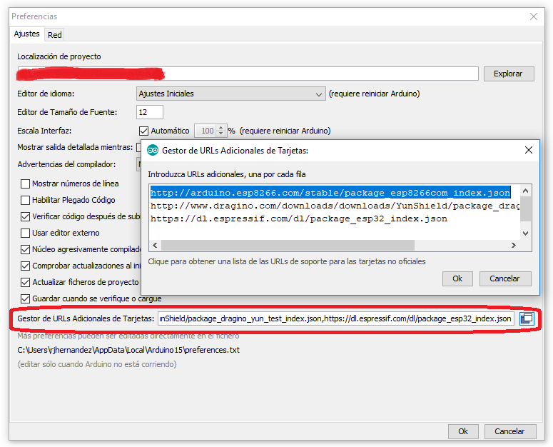Image resolution: width=553 pixels, height=447 pixels.
Task: Close the Gestor de URLs dialog
Action: [528, 150]
